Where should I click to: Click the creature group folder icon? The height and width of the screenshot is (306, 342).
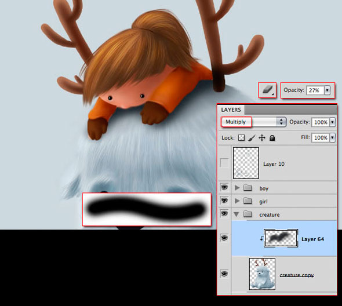(248, 214)
